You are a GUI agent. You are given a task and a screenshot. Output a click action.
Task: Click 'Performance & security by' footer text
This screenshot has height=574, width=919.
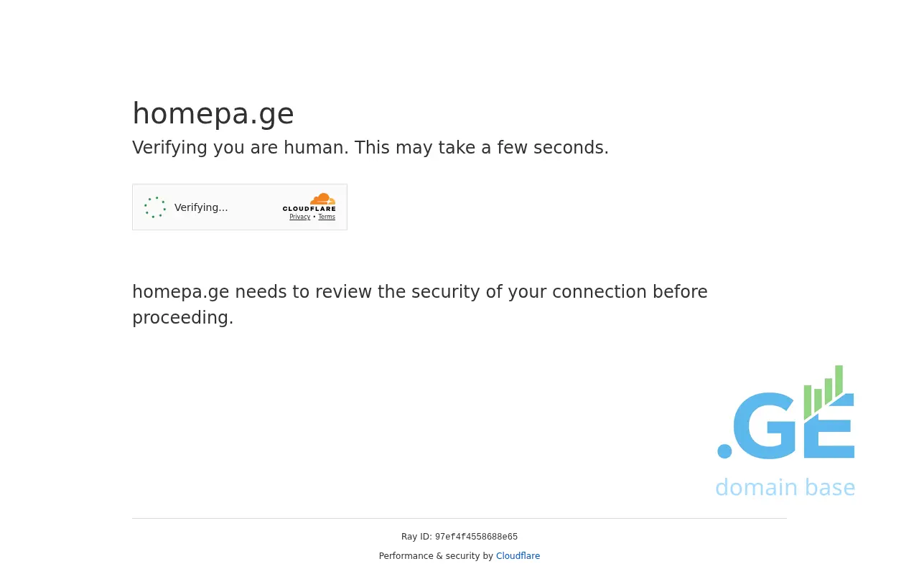click(436, 556)
